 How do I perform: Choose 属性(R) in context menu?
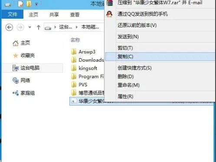[160, 96]
